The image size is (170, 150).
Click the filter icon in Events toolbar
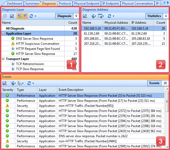[x=12, y=83]
